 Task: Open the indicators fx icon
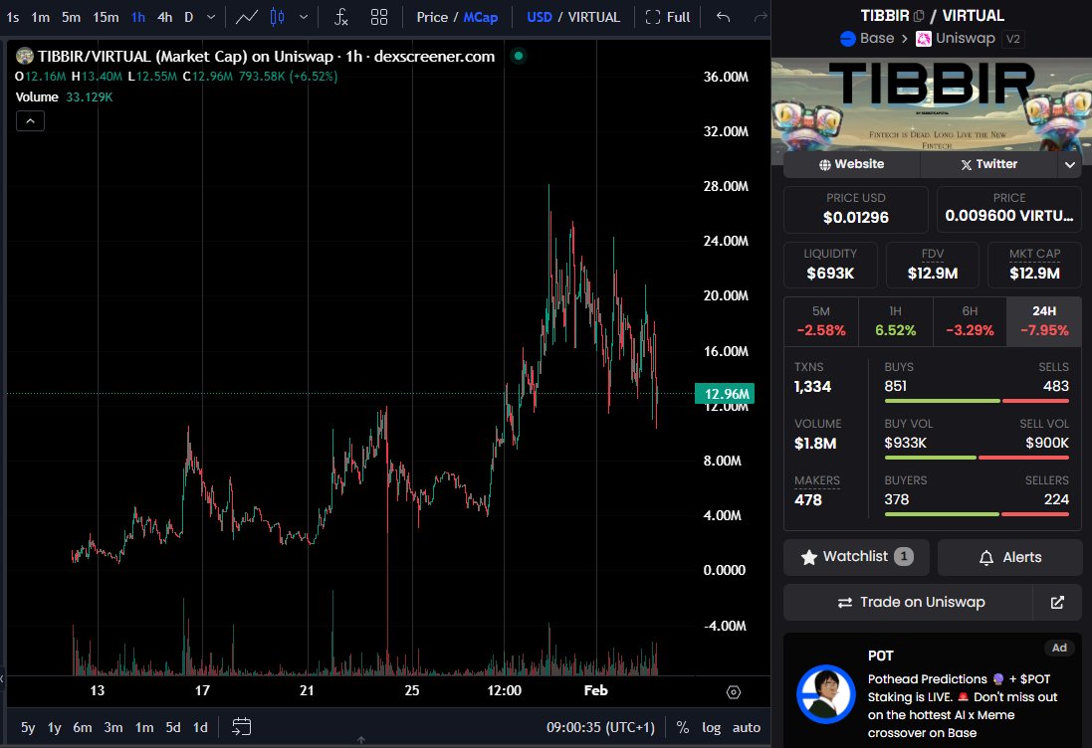340,17
